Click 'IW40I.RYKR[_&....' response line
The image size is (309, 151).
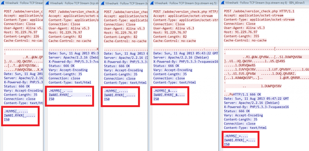(169, 95)
